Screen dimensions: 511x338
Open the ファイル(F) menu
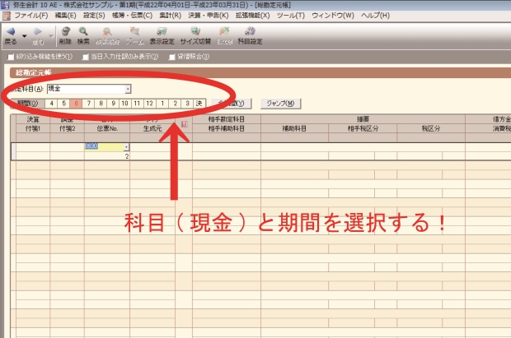31,16
